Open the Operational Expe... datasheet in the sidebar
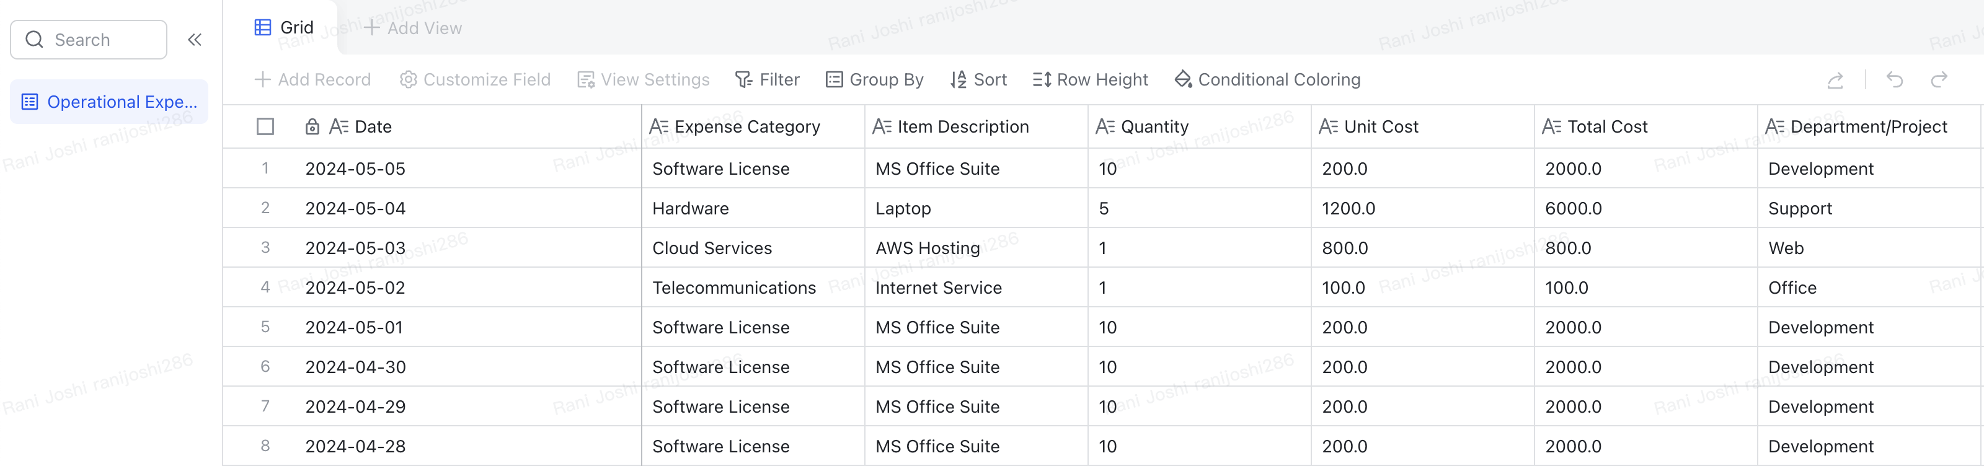 tap(109, 102)
